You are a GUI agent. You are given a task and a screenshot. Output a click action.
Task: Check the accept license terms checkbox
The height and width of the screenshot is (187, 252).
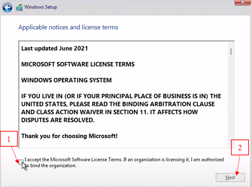tap(21, 161)
